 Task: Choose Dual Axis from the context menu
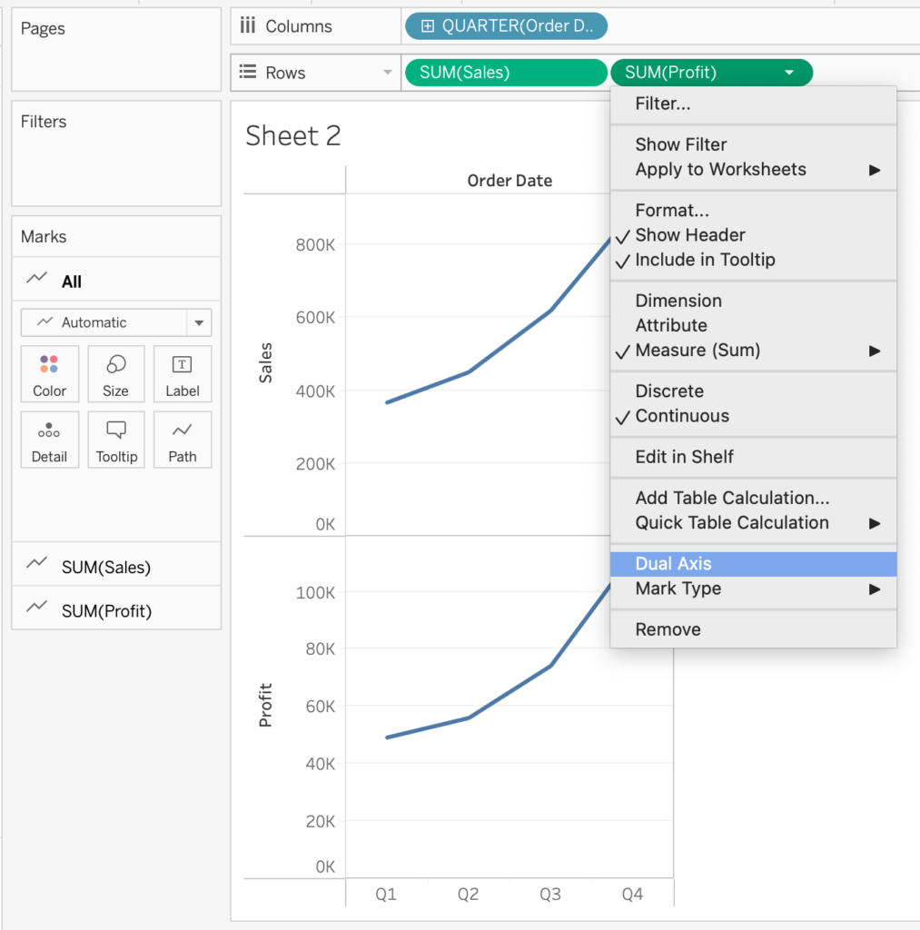[x=673, y=564]
